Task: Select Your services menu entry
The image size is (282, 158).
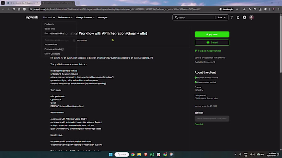Action: point(51,45)
